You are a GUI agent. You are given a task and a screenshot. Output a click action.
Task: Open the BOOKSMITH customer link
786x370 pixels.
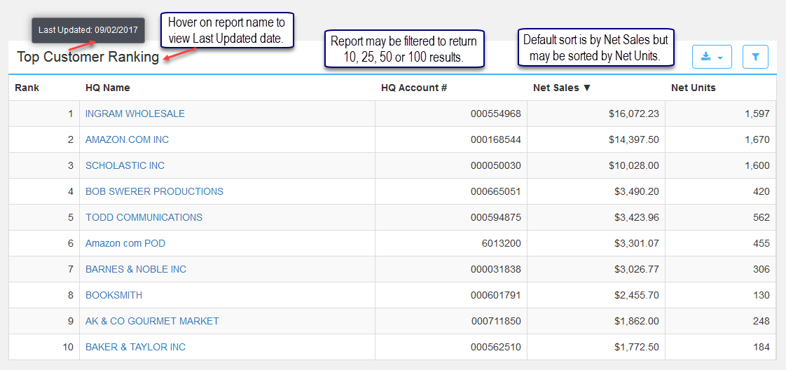coord(113,295)
